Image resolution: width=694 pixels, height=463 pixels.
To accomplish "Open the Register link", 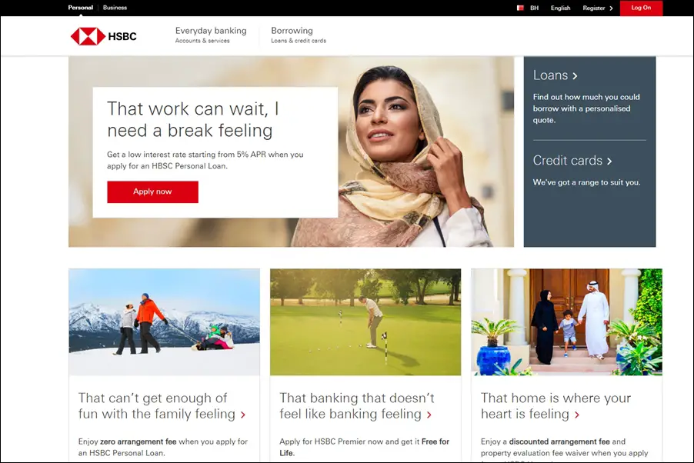I will (x=594, y=8).
